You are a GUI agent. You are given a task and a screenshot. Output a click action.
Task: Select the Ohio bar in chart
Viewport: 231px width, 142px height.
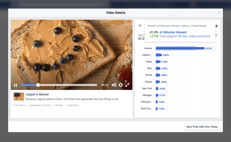(158, 68)
